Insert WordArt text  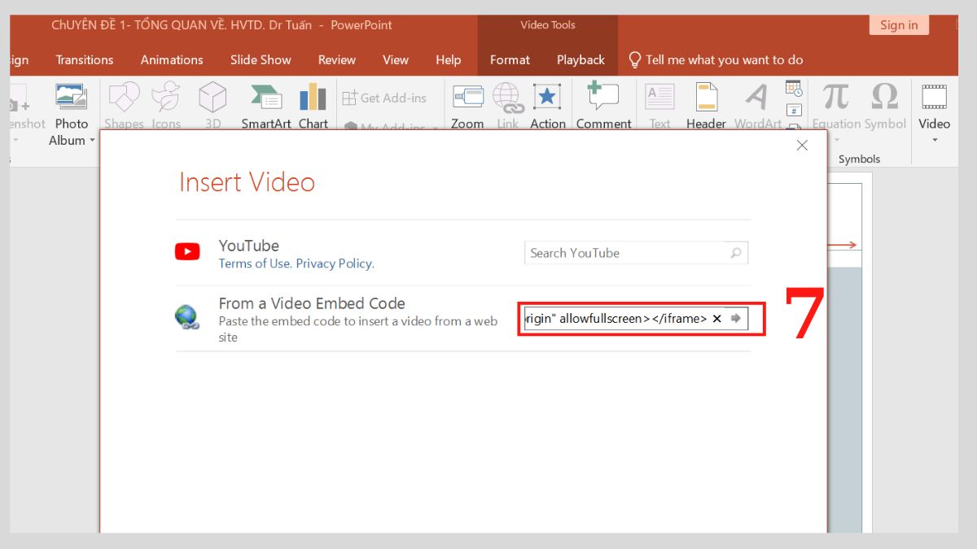pos(756,106)
